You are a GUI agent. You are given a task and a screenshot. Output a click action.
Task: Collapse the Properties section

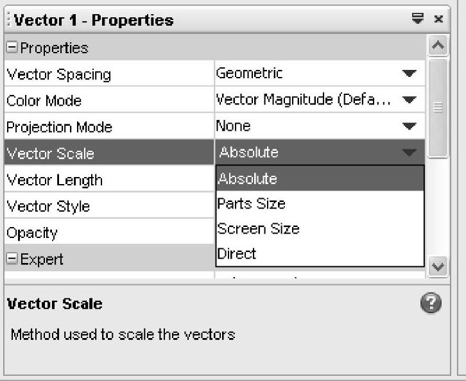pyautogui.click(x=12, y=47)
